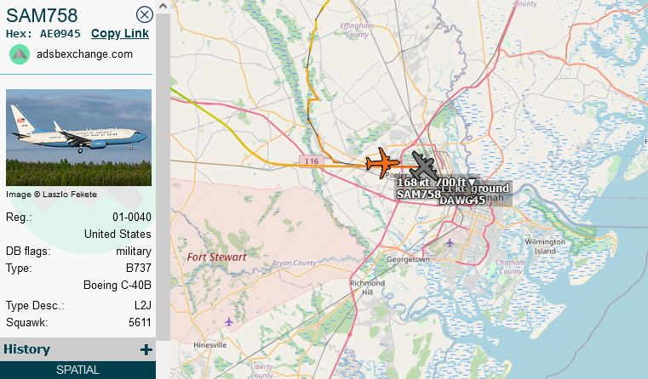This screenshot has height=379, width=648.
Task: Click the DAWG45 callsign map label
Action: (462, 200)
